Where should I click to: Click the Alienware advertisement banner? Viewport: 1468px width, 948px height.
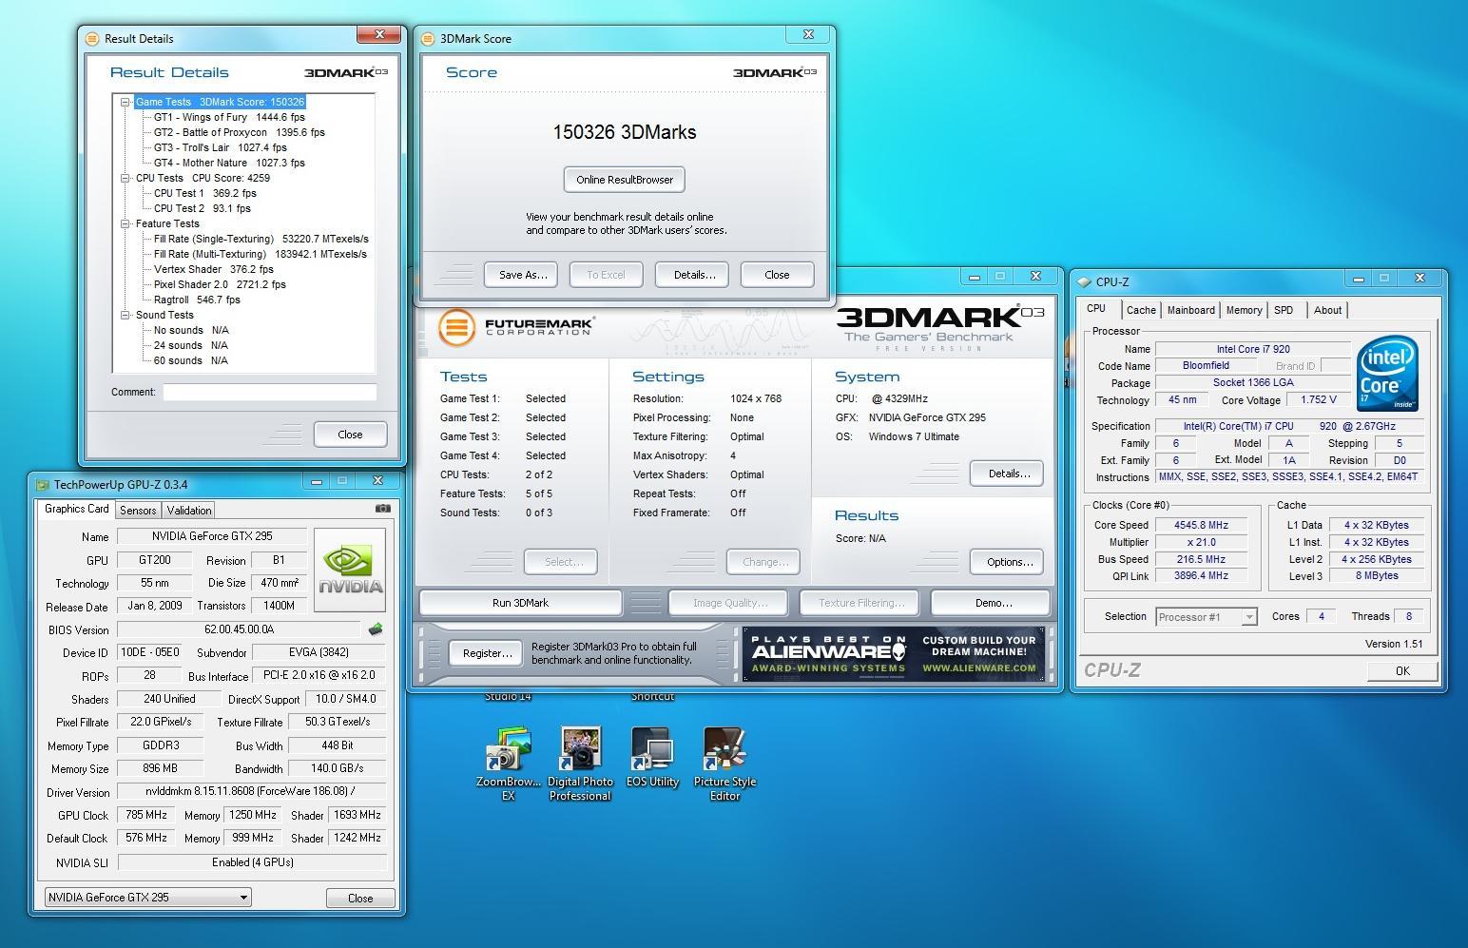click(x=894, y=654)
